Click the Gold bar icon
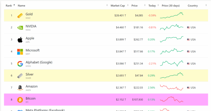Image resolution: width=211 pixels, height=111 pixels. tap(20, 16)
